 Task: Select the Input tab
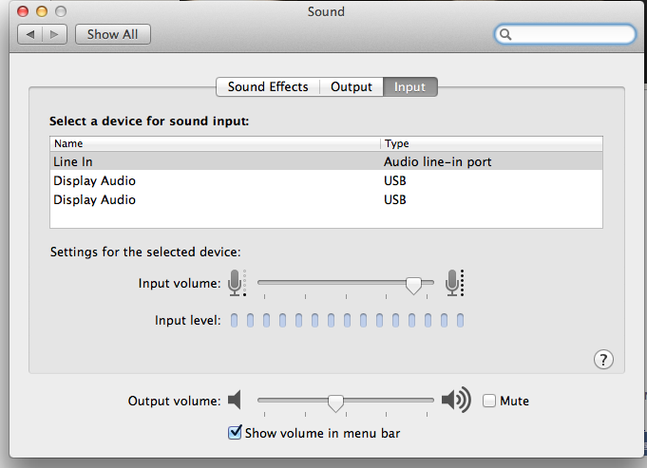(x=409, y=87)
